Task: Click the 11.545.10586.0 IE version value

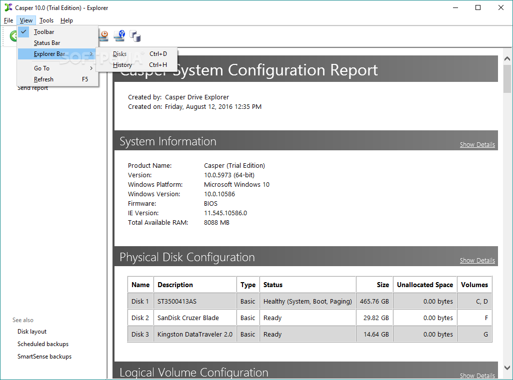Action: [225, 213]
